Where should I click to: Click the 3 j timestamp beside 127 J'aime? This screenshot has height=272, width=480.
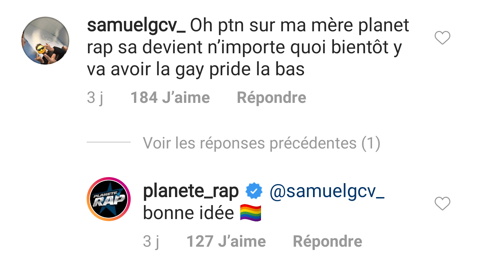click(x=151, y=242)
